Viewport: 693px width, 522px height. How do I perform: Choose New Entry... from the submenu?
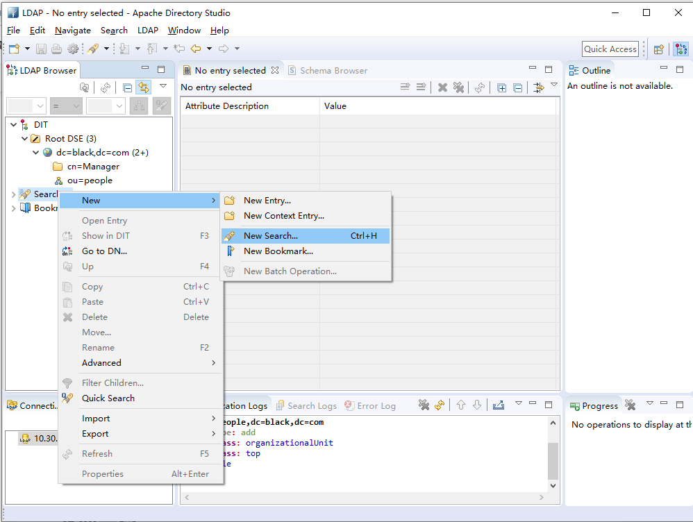point(306,201)
